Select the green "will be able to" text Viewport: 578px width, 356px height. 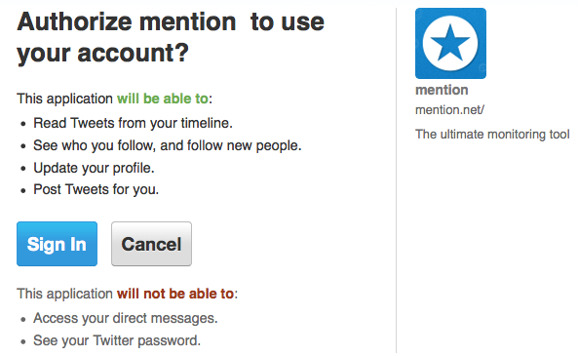tap(163, 99)
